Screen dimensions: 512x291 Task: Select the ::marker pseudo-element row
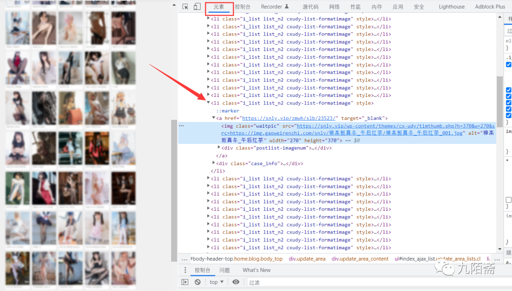click(x=228, y=111)
